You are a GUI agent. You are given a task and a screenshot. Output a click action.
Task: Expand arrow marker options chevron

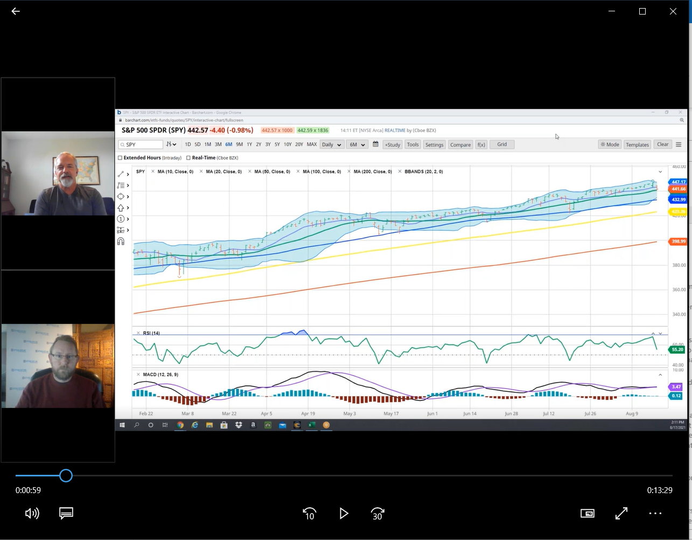pos(128,208)
